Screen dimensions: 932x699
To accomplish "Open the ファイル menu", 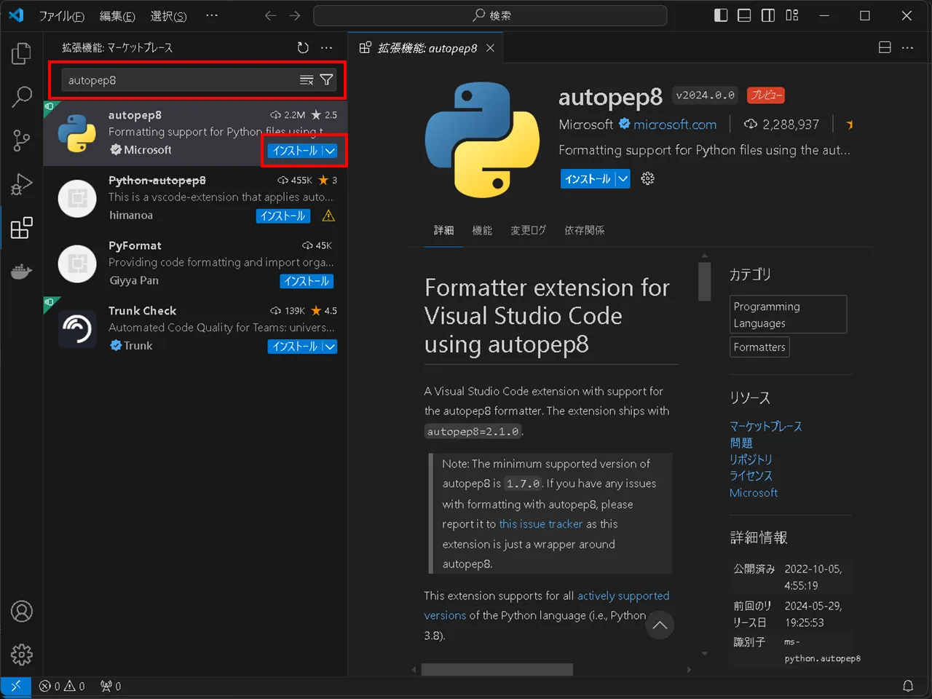I will pyautogui.click(x=61, y=15).
